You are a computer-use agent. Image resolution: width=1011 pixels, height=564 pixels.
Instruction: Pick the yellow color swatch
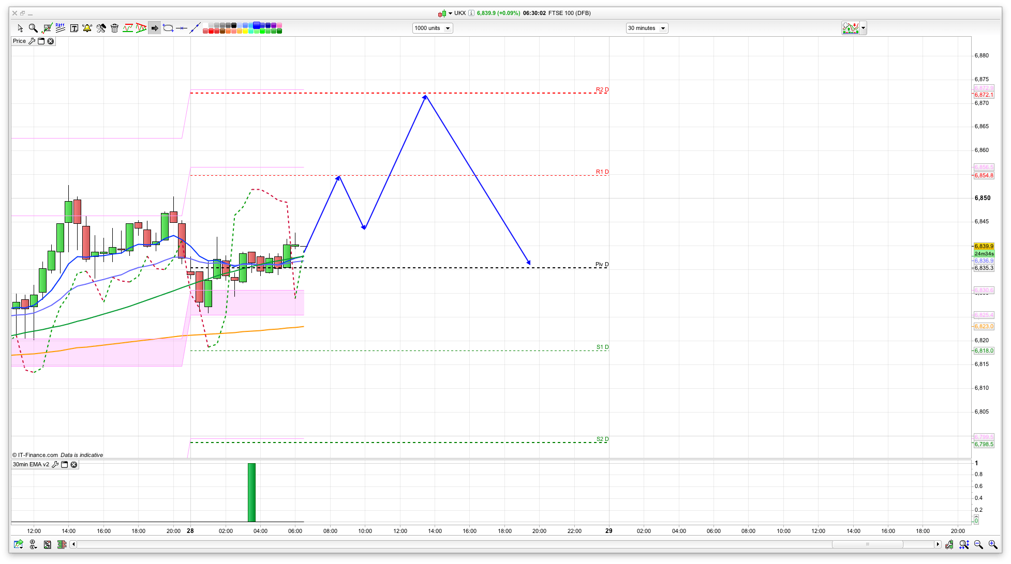[x=245, y=31]
